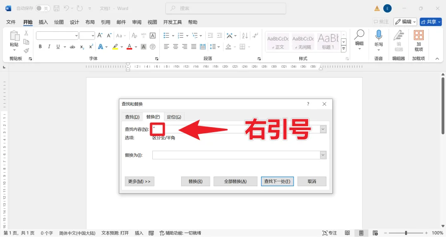Viewport: 446px width, 237px height.
Task: Increase font size with the larger A icon
Action: (100, 35)
